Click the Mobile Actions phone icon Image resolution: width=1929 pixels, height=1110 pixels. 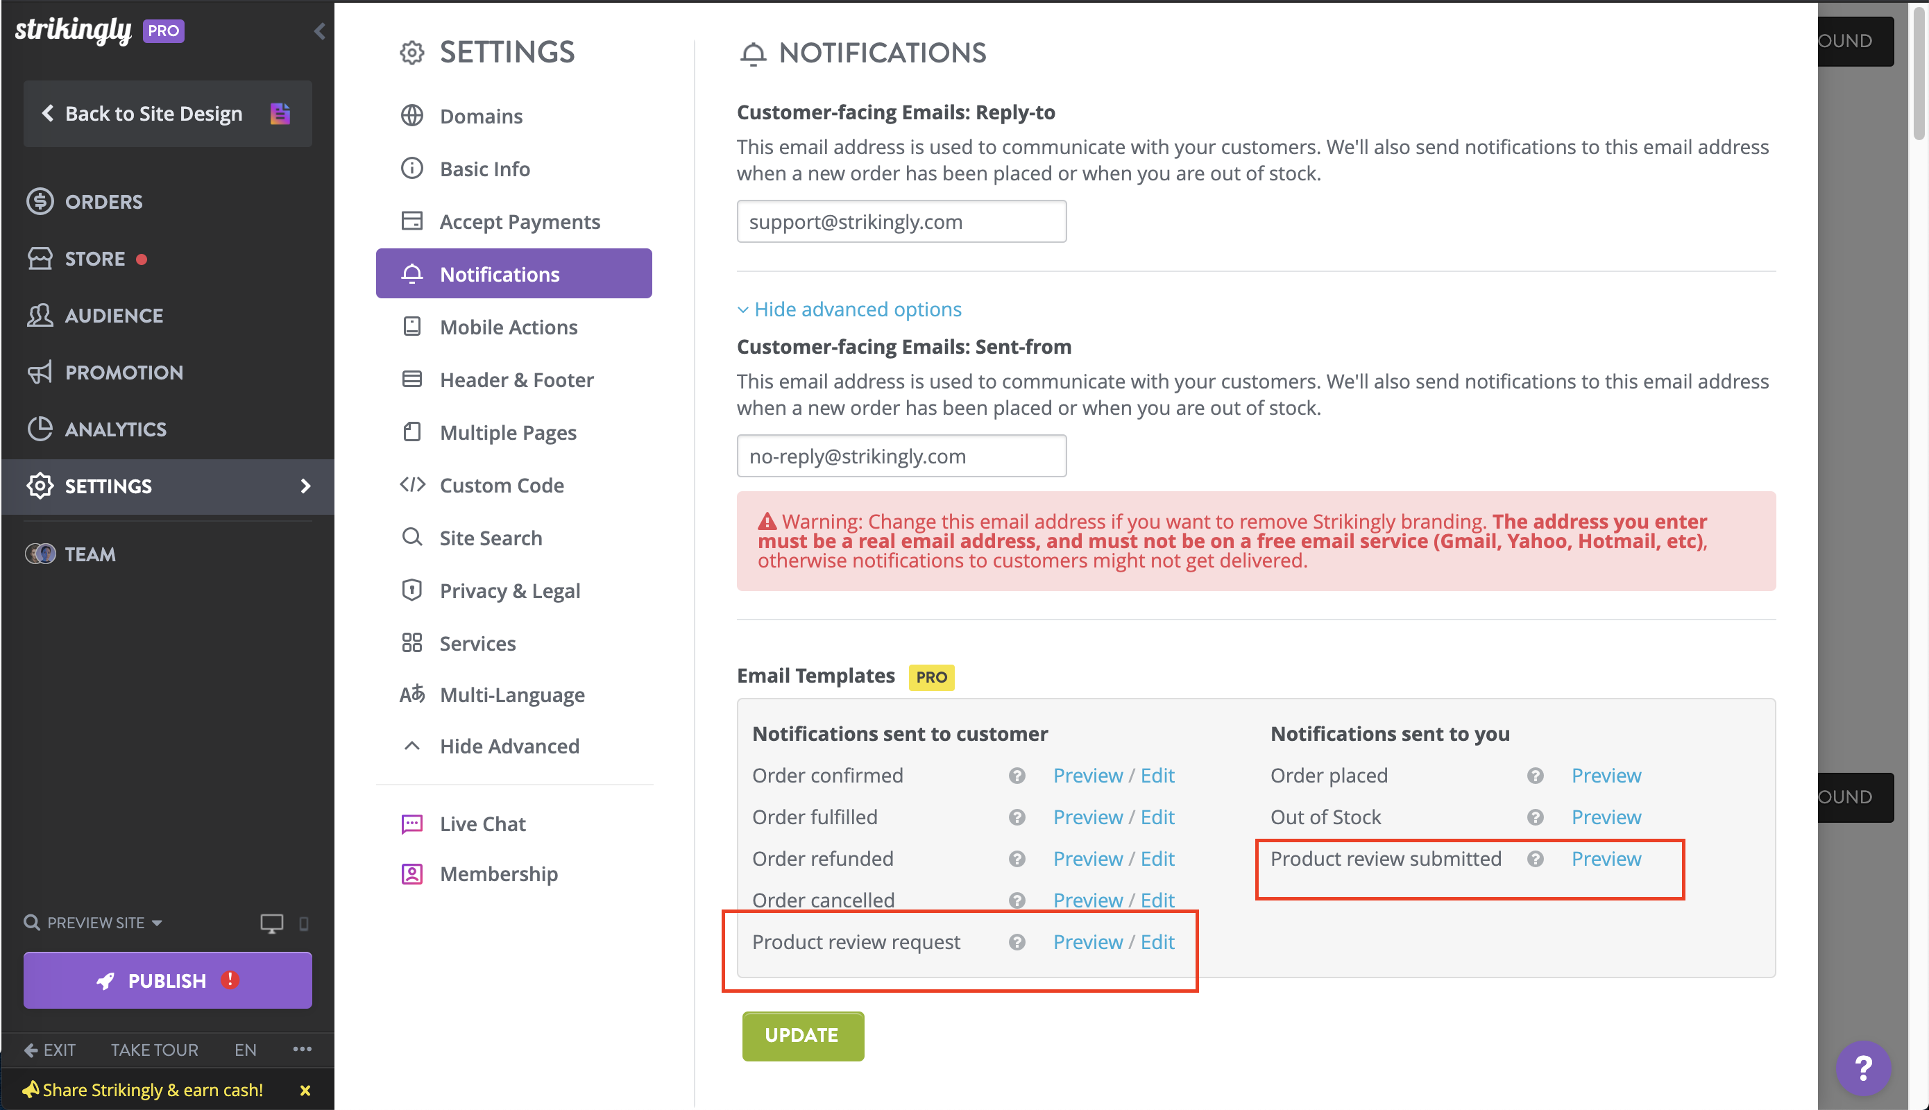pyautogui.click(x=411, y=327)
